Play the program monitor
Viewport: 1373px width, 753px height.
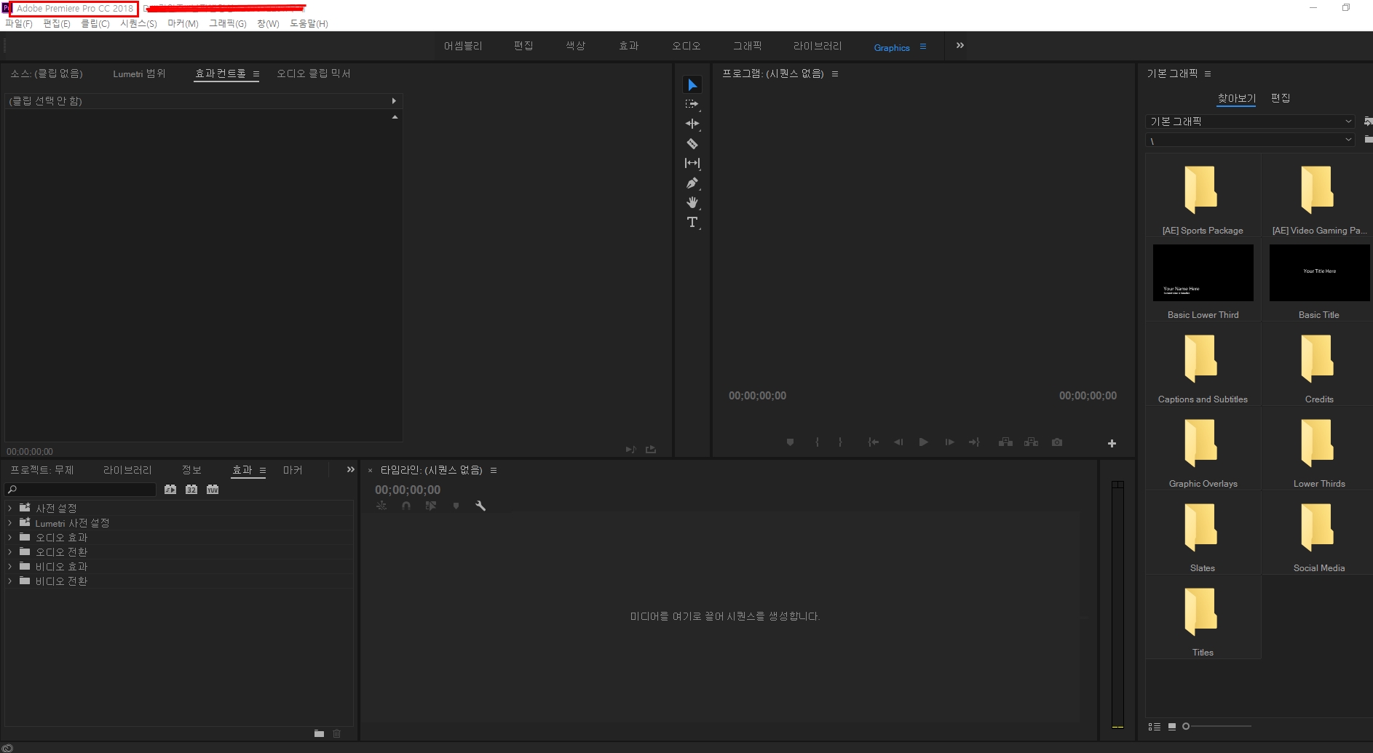tap(924, 442)
